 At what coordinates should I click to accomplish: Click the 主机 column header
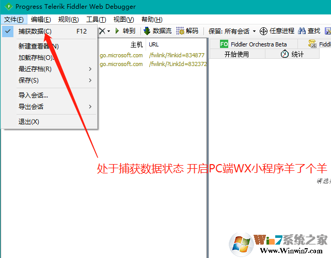pos(122,44)
